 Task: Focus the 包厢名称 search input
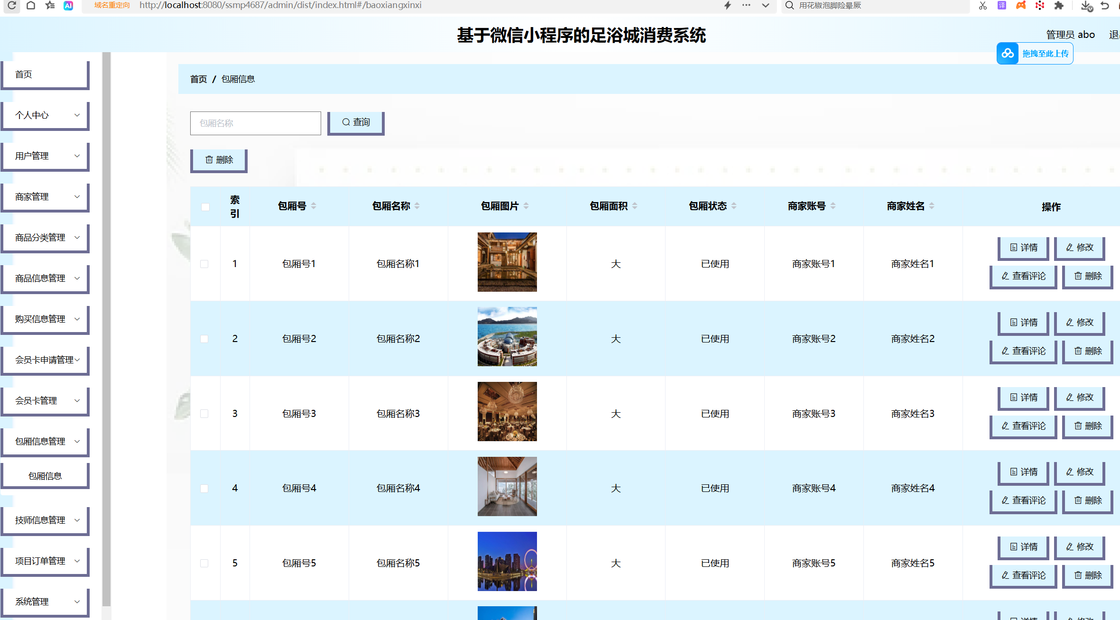256,123
